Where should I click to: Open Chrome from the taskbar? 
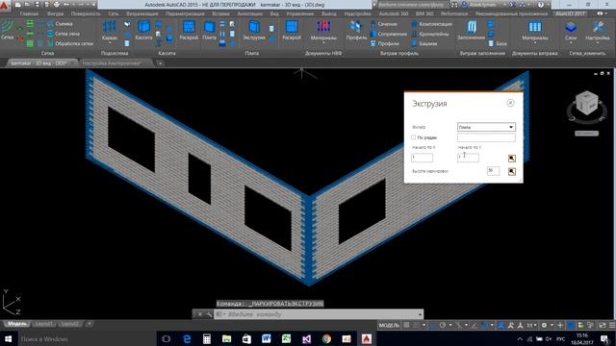(x=326, y=339)
